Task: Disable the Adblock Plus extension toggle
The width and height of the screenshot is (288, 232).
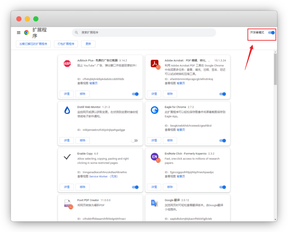Action: (135, 94)
